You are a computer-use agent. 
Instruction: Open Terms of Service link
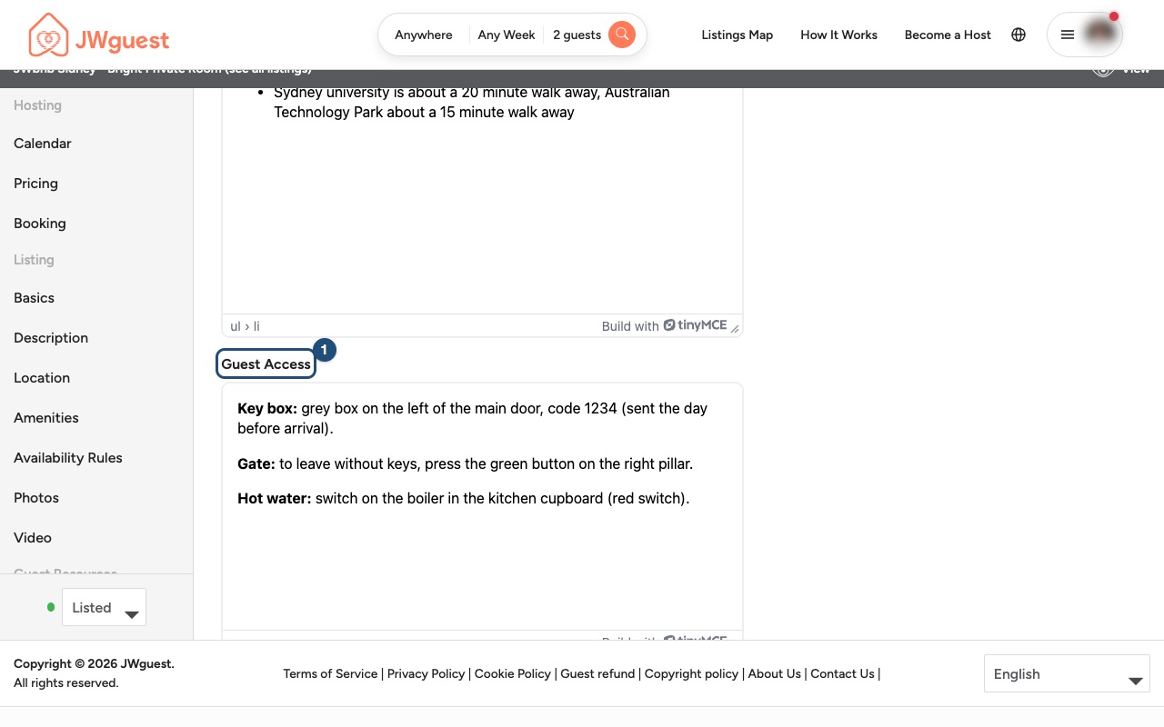(x=330, y=673)
